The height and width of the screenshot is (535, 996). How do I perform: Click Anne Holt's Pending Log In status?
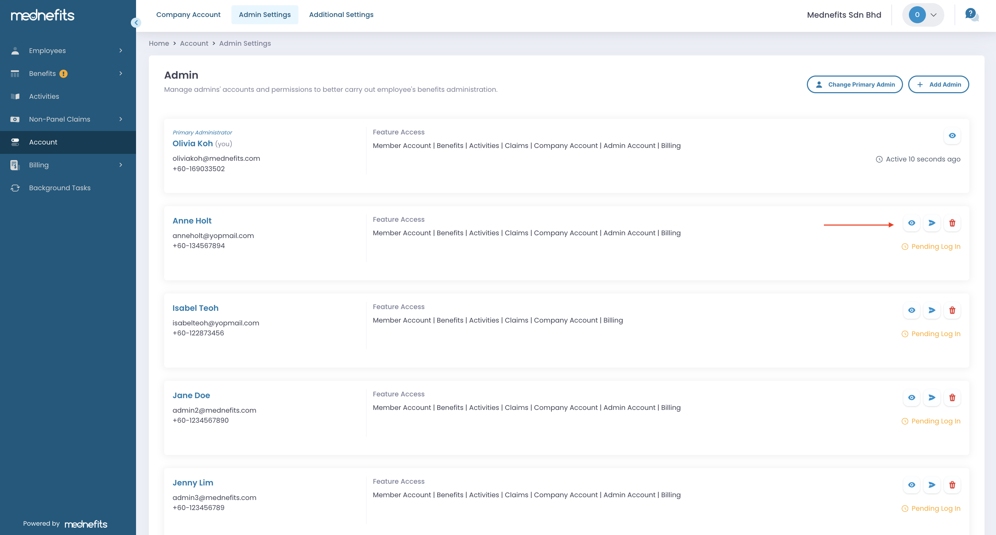(931, 247)
